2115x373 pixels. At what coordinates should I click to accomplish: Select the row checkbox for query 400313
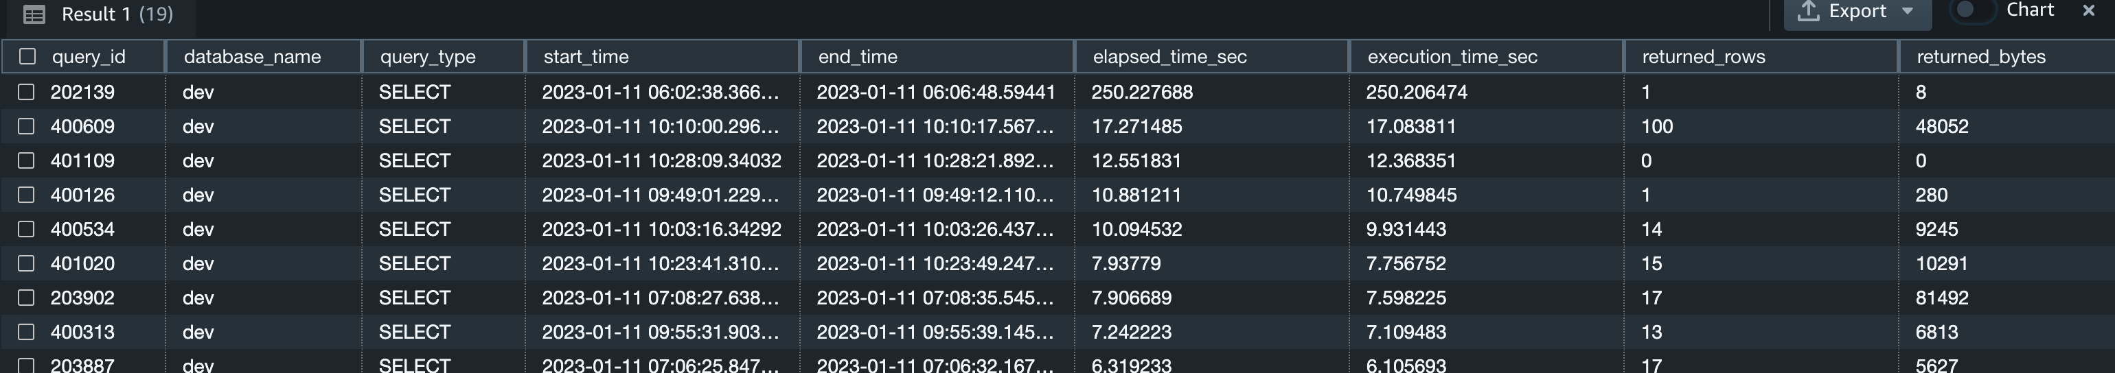point(26,332)
